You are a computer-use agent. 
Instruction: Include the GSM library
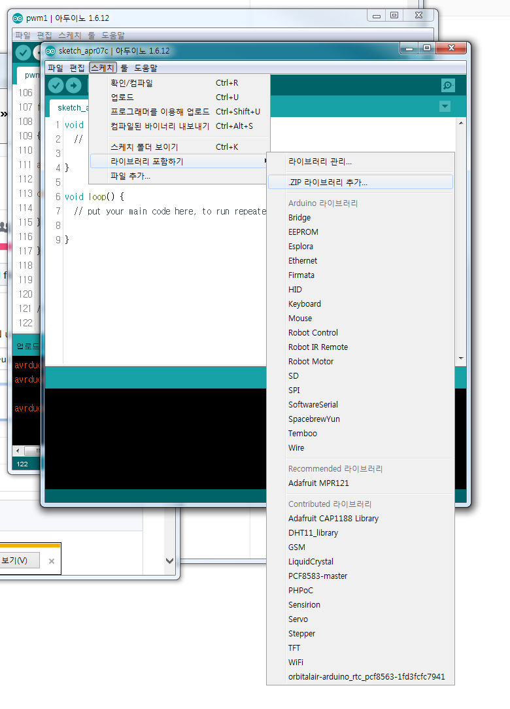click(360, 547)
